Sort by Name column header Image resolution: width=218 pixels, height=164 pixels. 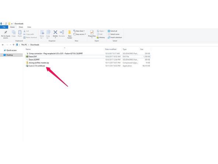click(28, 49)
